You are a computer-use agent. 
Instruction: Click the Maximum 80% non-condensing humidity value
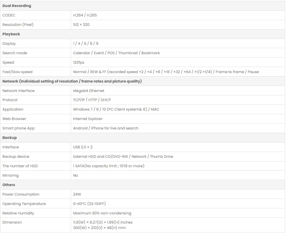tap(102, 213)
